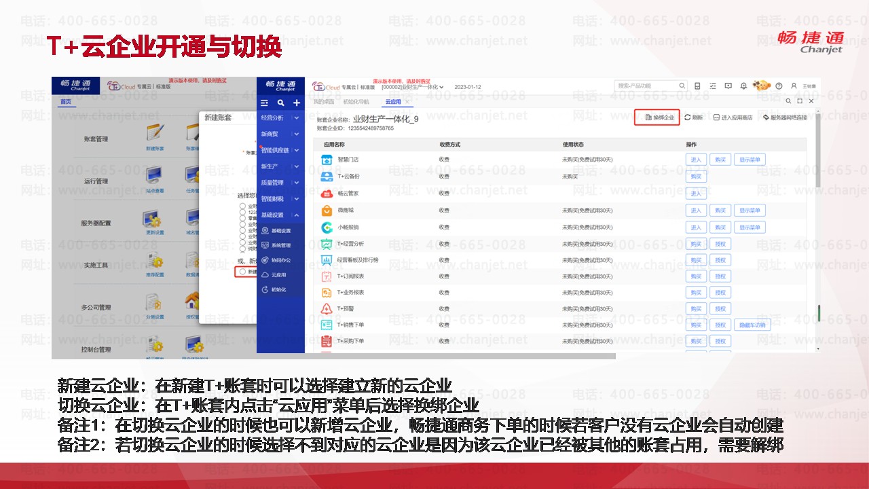
Task: Click the 刷新 refresh button
Action: click(x=694, y=117)
